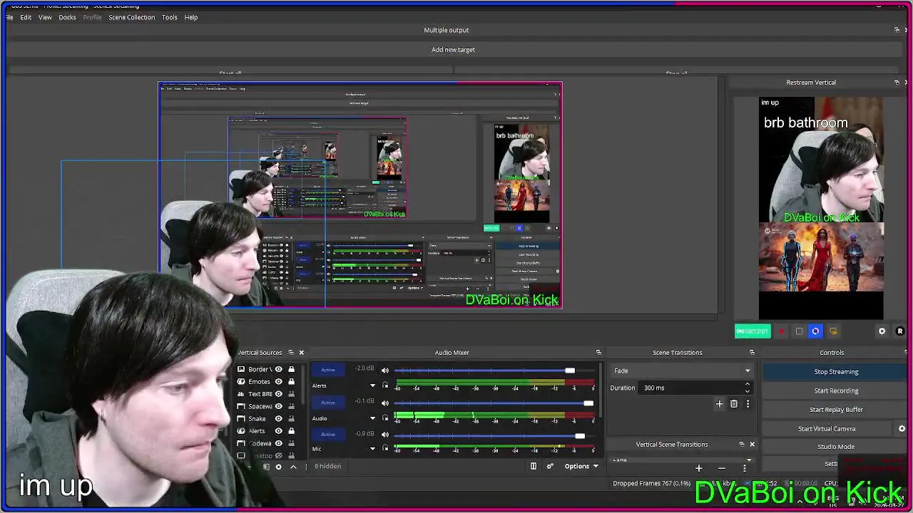Toggle monitoring headphone icon for Audio
913x513 pixels.
[x=385, y=418]
